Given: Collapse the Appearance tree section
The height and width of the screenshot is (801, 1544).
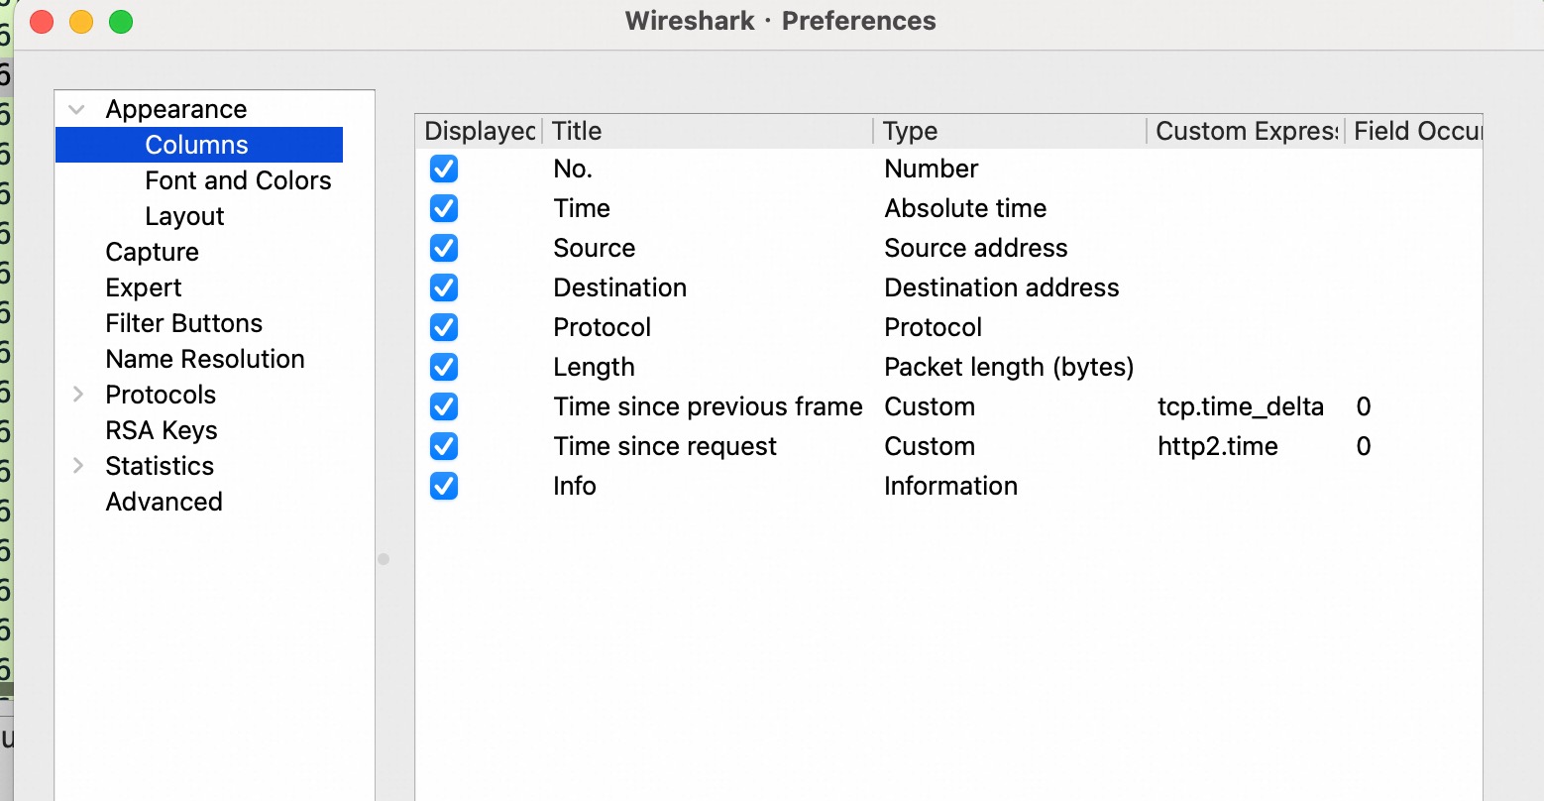Looking at the screenshot, I should click(77, 109).
